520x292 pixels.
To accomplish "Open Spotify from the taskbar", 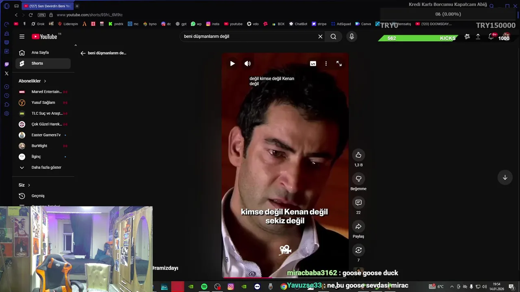I will coord(204,287).
